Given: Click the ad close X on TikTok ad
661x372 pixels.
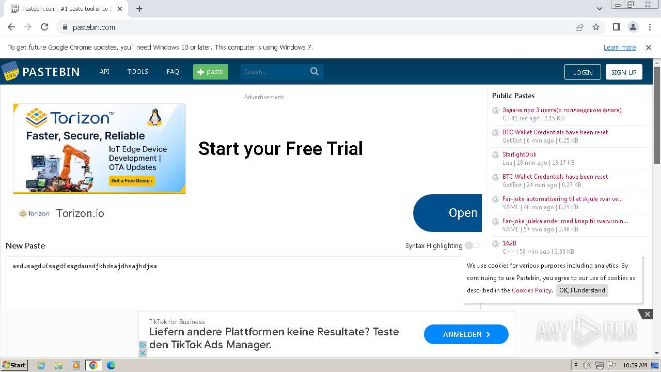Looking at the screenshot, I should tap(143, 353).
